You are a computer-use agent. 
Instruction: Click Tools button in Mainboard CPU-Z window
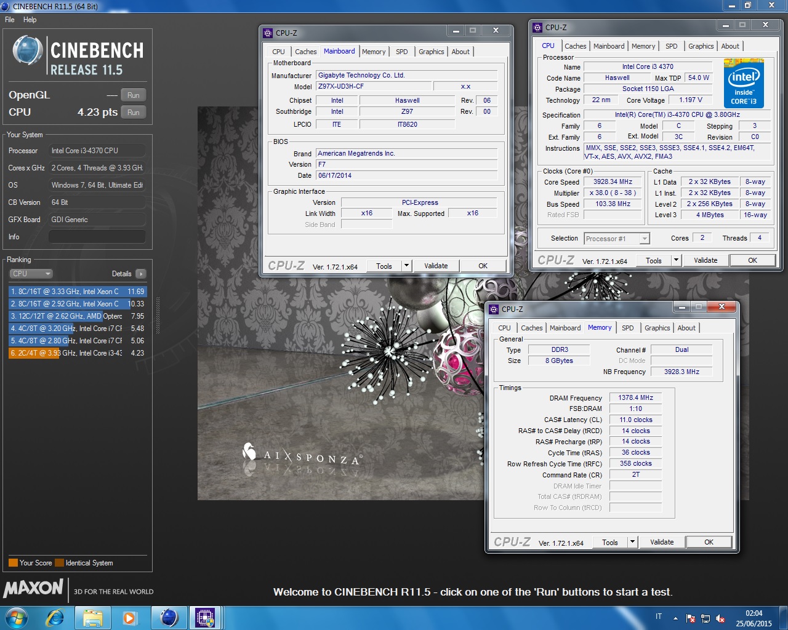pos(384,266)
